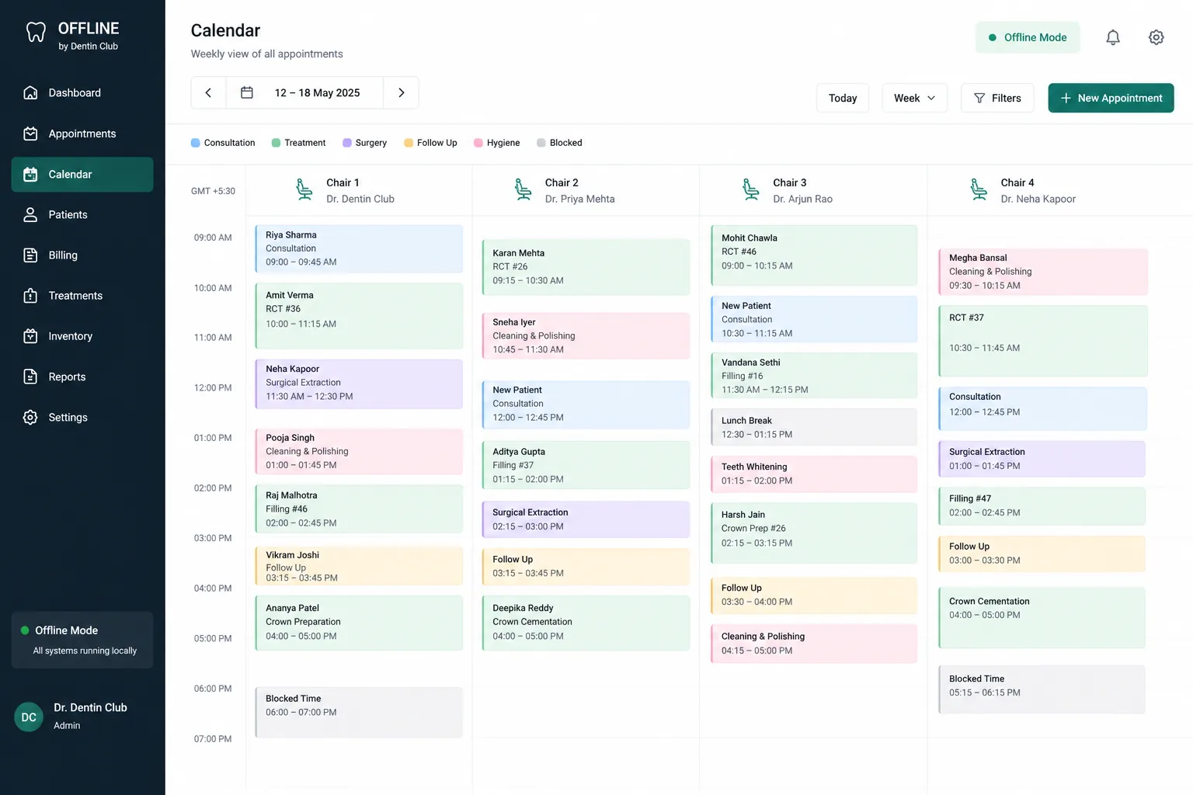Open RCT #37 10:30 – 11:45 AM appointment
Image resolution: width=1193 pixels, height=795 pixels.
[x=1043, y=341]
